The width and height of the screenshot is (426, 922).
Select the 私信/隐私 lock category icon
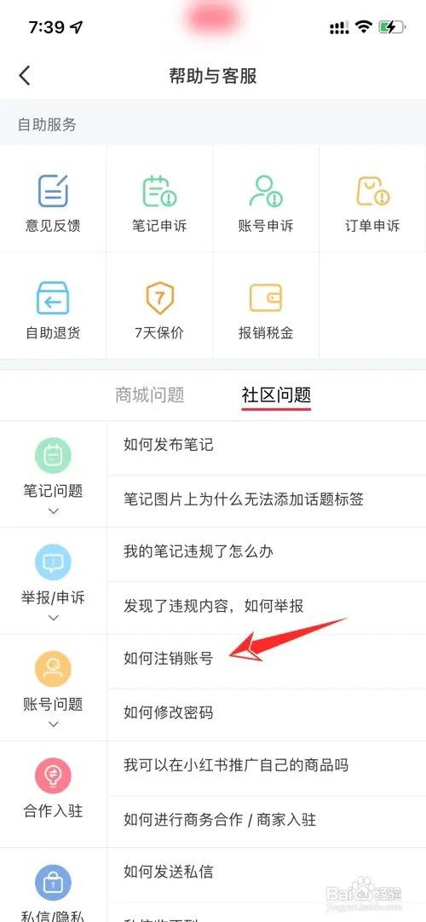click(53, 883)
